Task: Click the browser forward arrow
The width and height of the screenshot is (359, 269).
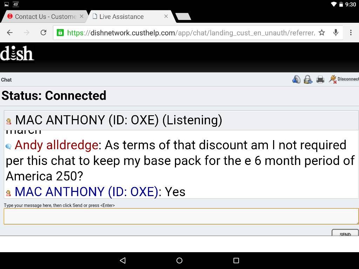Action: coord(27,33)
